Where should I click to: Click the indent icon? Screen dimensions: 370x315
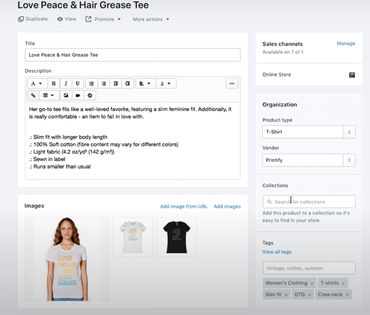point(128,84)
